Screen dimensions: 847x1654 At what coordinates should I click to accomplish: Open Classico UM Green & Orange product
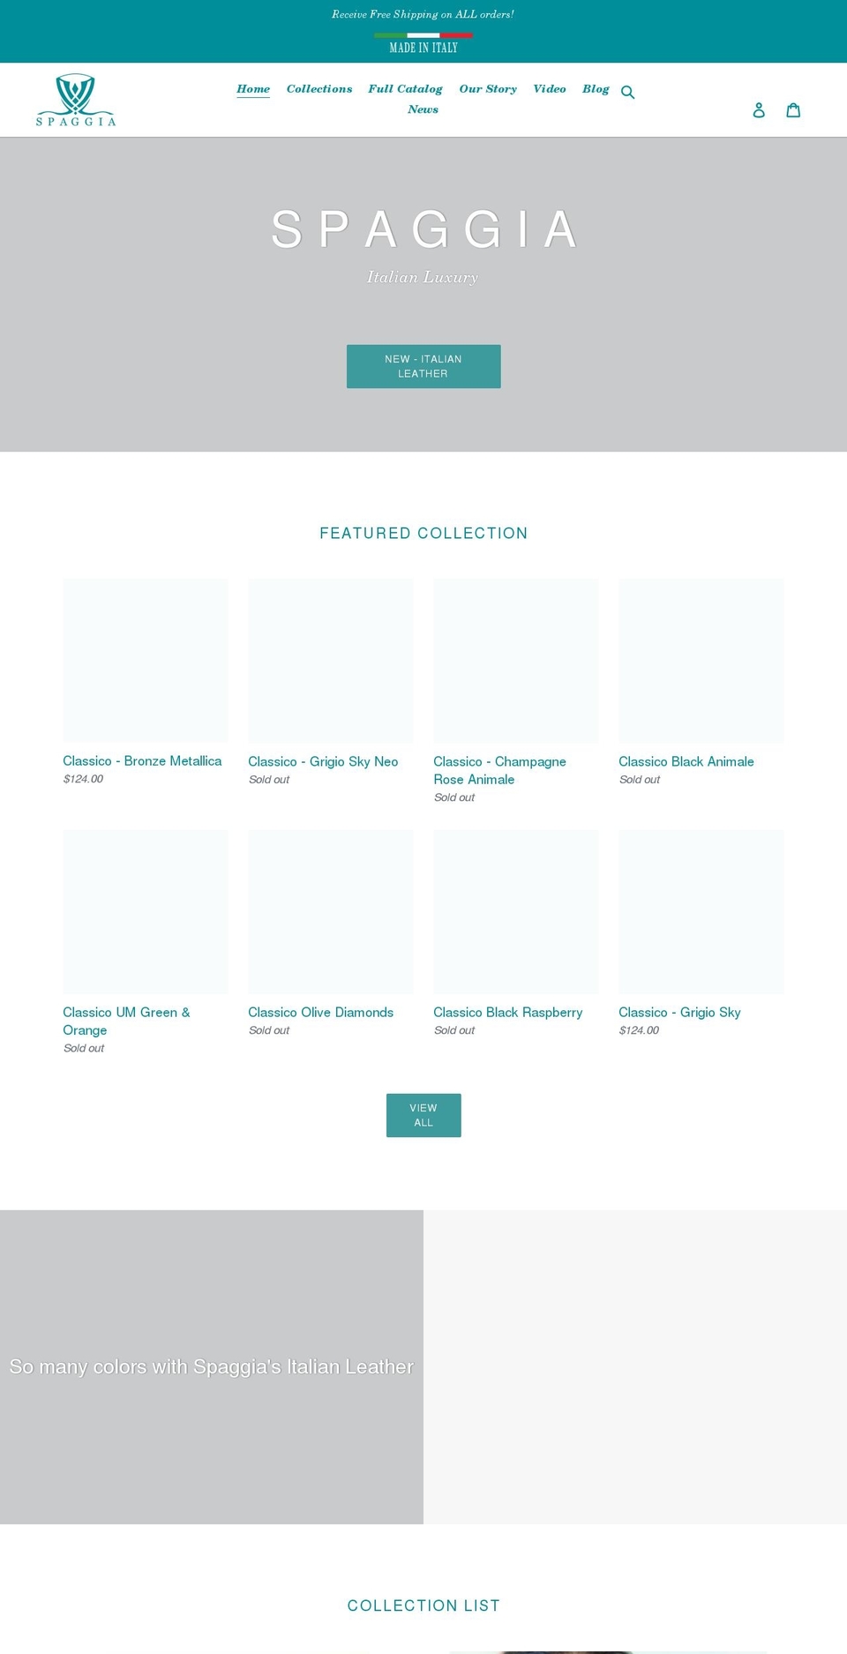click(x=126, y=1021)
